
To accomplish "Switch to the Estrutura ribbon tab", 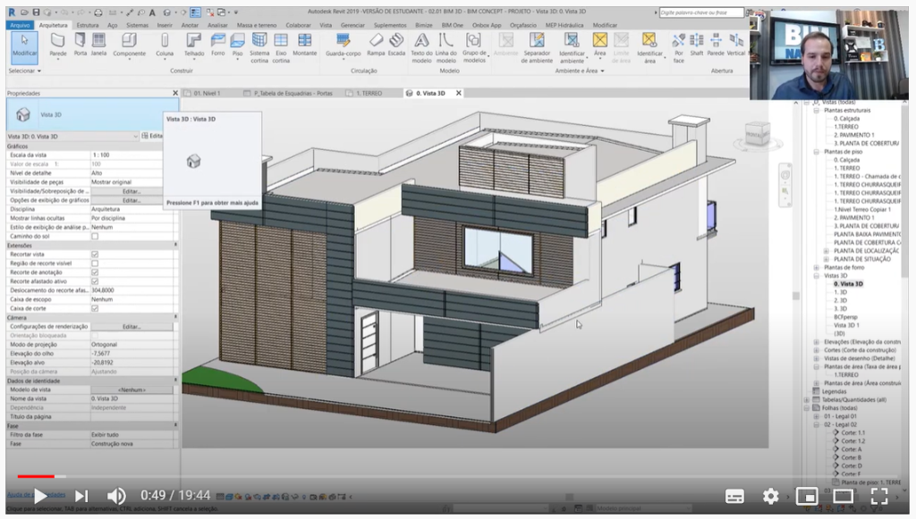I will pyautogui.click(x=88, y=25).
